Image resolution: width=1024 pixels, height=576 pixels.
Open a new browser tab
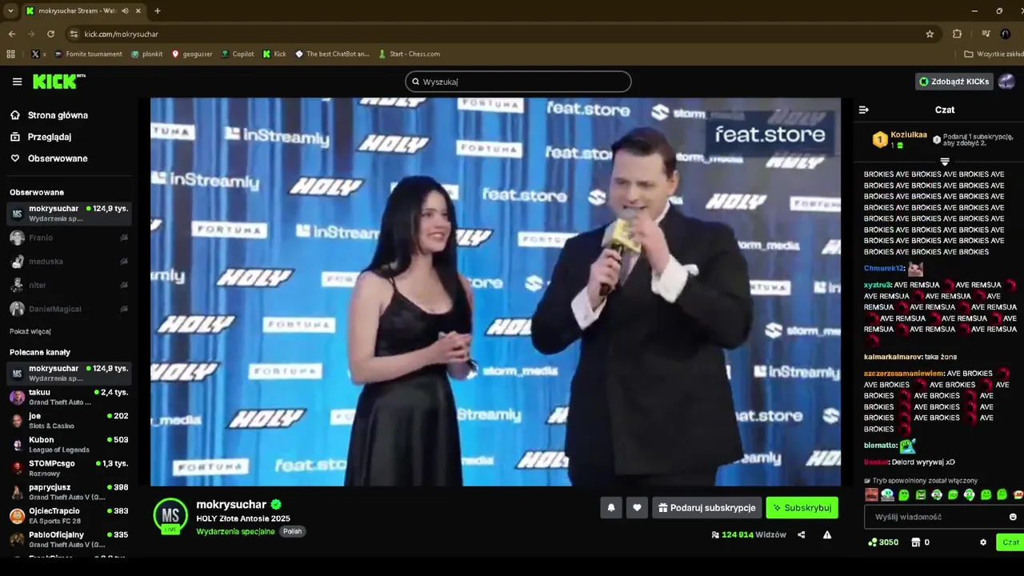click(157, 11)
